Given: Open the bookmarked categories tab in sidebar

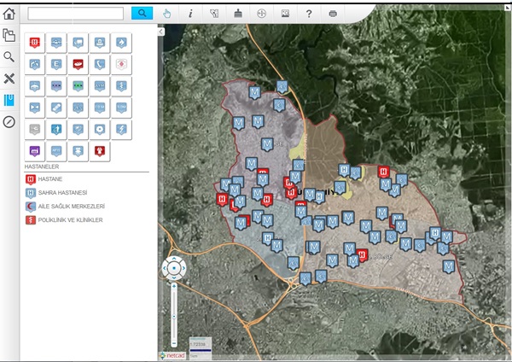Looking at the screenshot, I should [x=9, y=101].
